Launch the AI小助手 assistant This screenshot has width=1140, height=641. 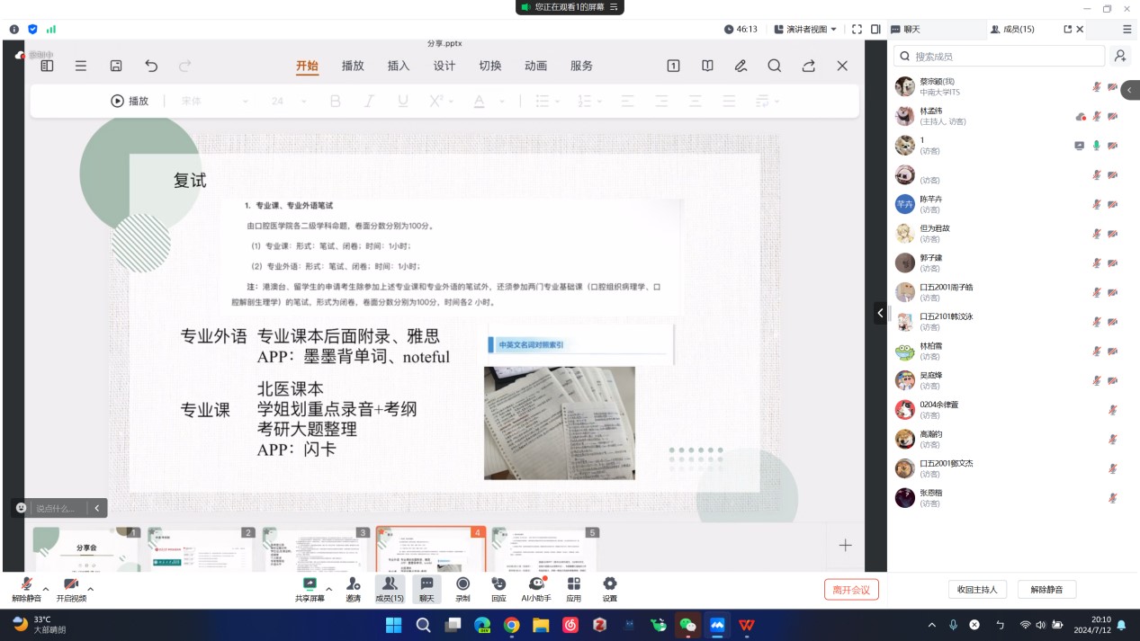[536, 585]
